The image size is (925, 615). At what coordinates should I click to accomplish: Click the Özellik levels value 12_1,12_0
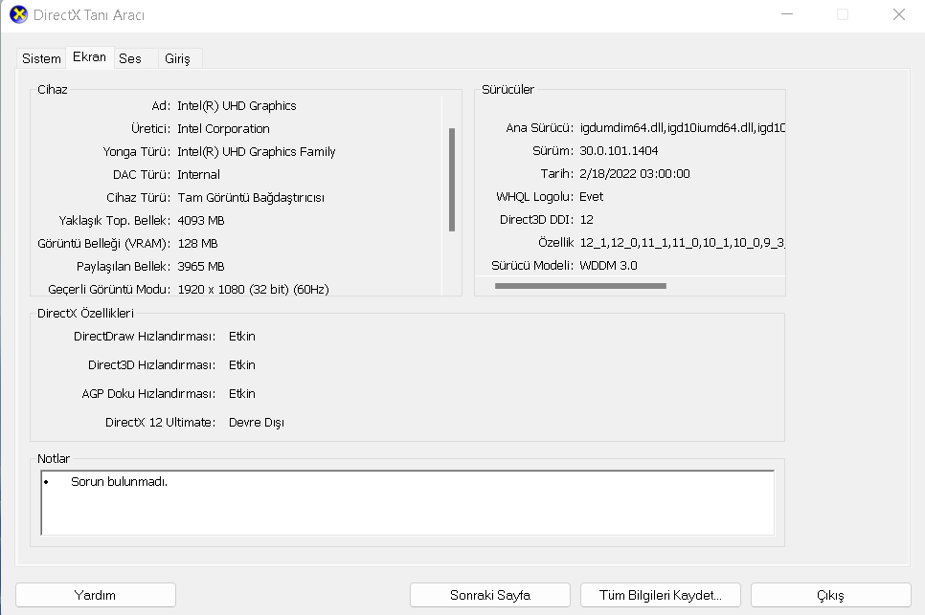(682, 243)
